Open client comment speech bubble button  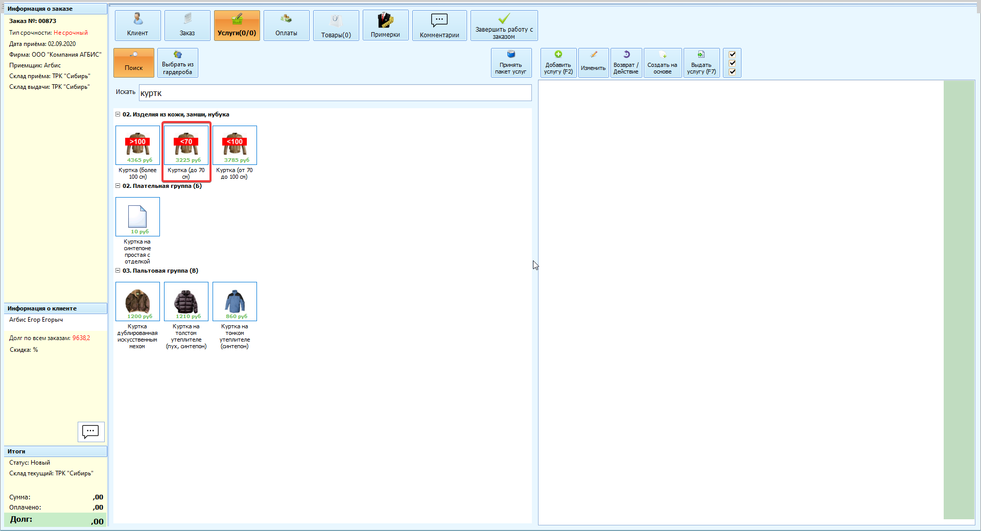point(91,432)
